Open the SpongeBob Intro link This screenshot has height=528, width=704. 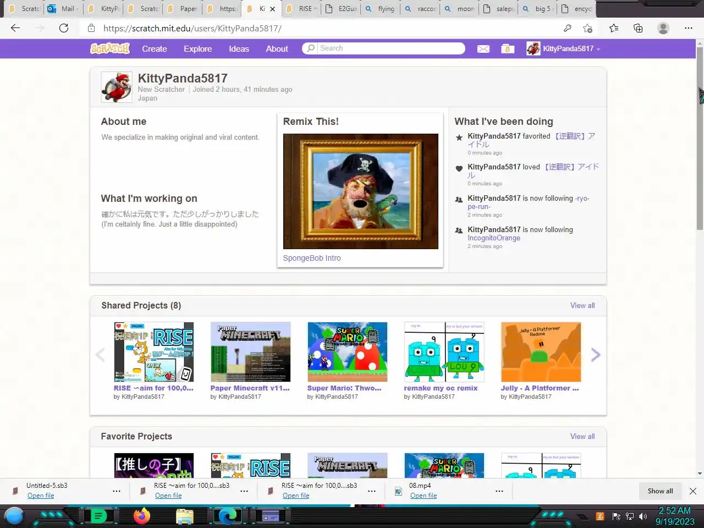click(312, 258)
